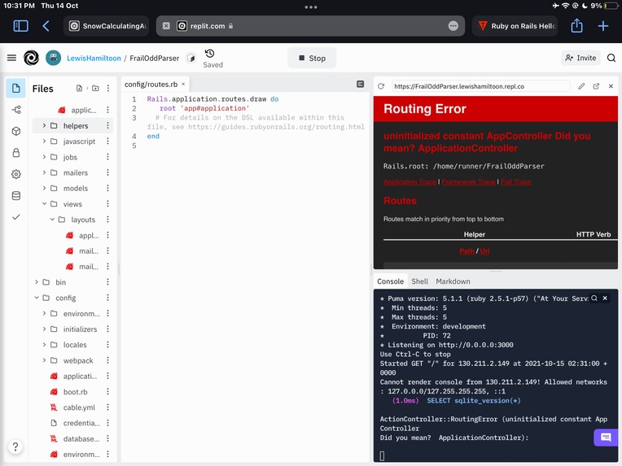622x466 pixels.
Task: Open options for the locales folder
Action: (x=108, y=345)
